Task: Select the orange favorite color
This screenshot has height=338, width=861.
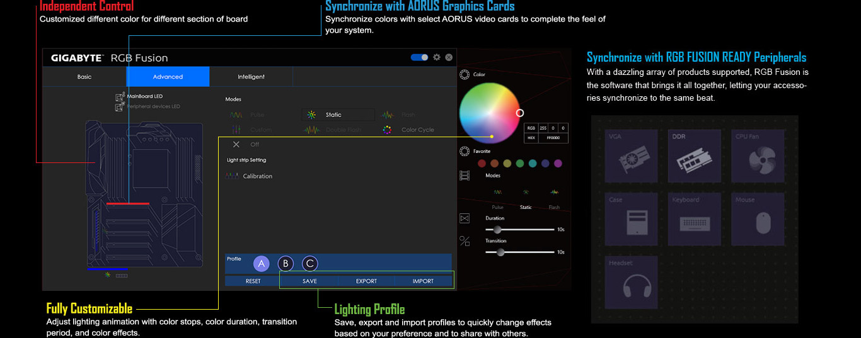Action: (x=494, y=164)
